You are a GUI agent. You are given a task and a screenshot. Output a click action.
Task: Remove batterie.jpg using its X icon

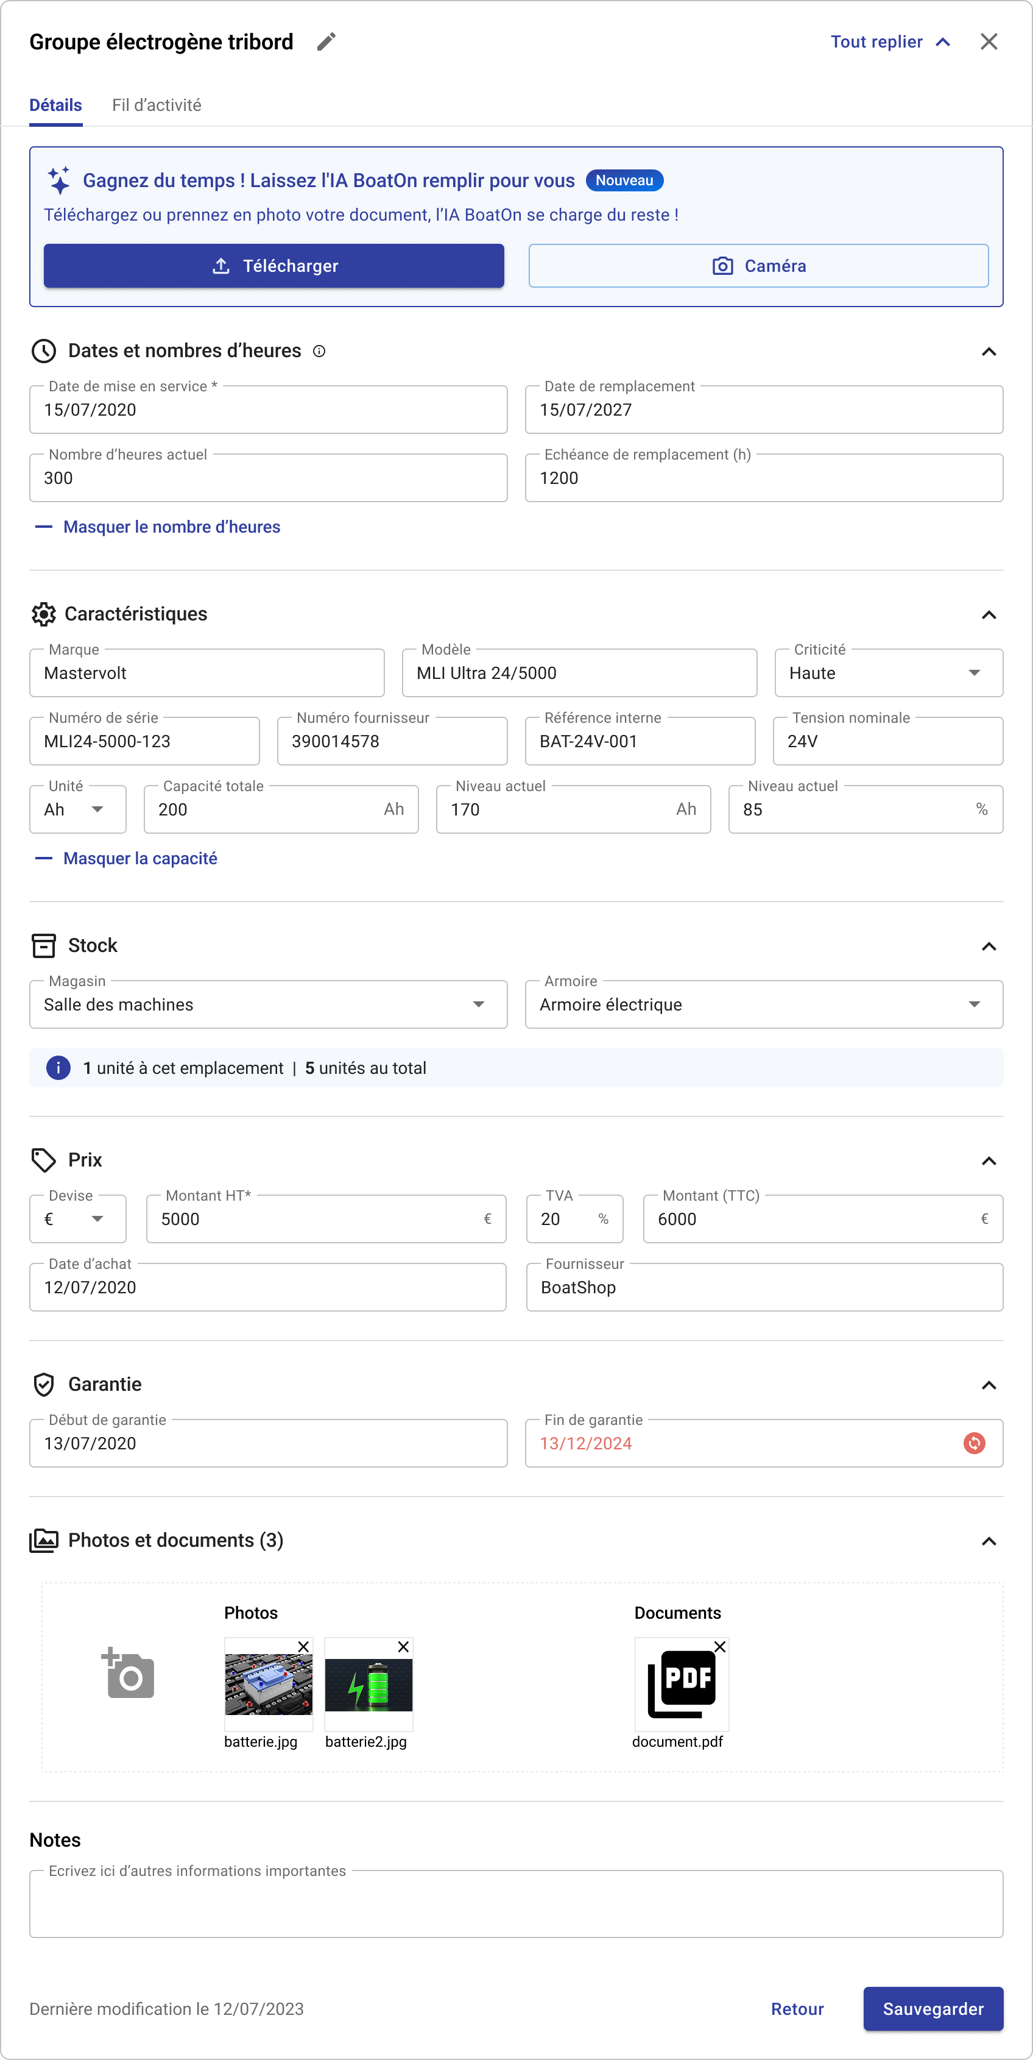coord(303,1647)
